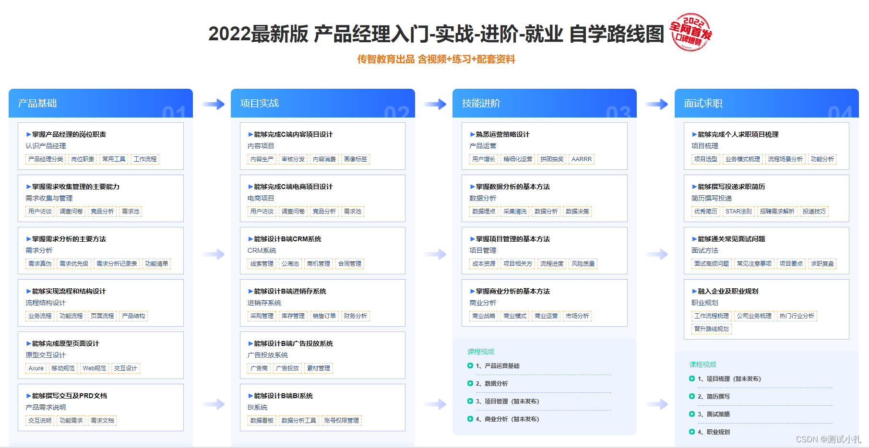Click the red 2022 全网首发 stamp badge
This screenshot has width=869, height=448.
[691, 32]
